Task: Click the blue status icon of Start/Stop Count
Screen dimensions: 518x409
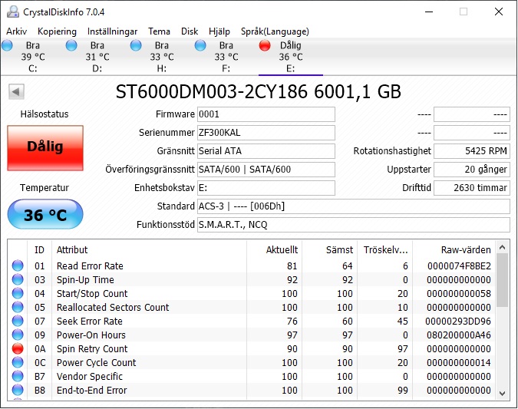Action: (x=18, y=294)
